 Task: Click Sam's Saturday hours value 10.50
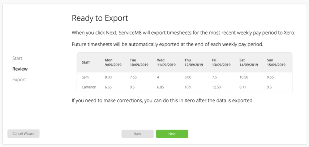tap(244, 77)
